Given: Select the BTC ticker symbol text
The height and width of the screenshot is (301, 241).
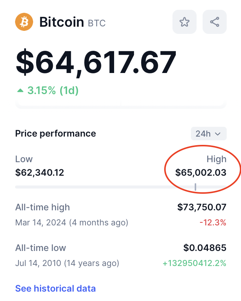Looking at the screenshot, I should 97,23.
